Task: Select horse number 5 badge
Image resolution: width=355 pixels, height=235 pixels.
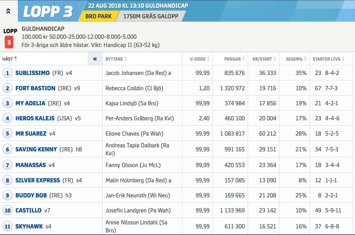Action: pyautogui.click(x=8, y=134)
